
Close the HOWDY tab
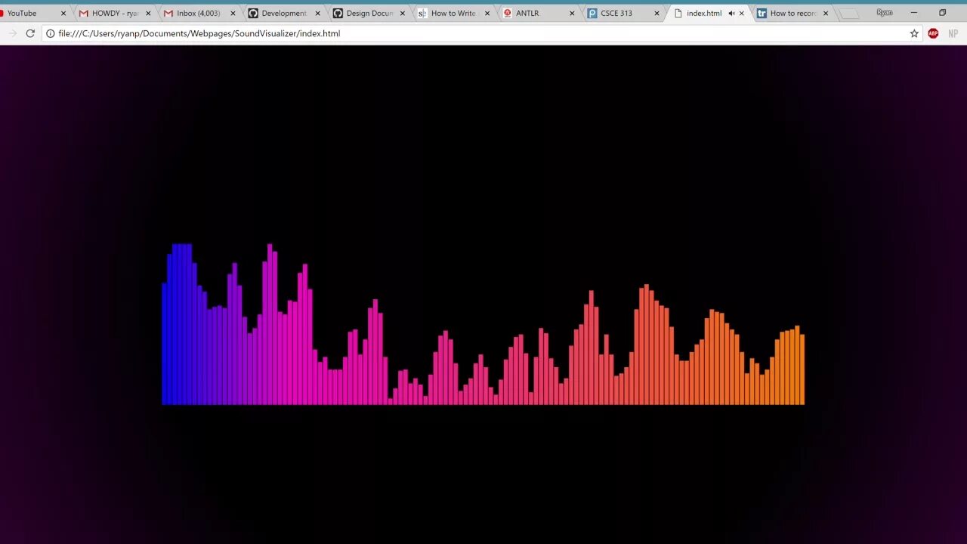point(148,14)
